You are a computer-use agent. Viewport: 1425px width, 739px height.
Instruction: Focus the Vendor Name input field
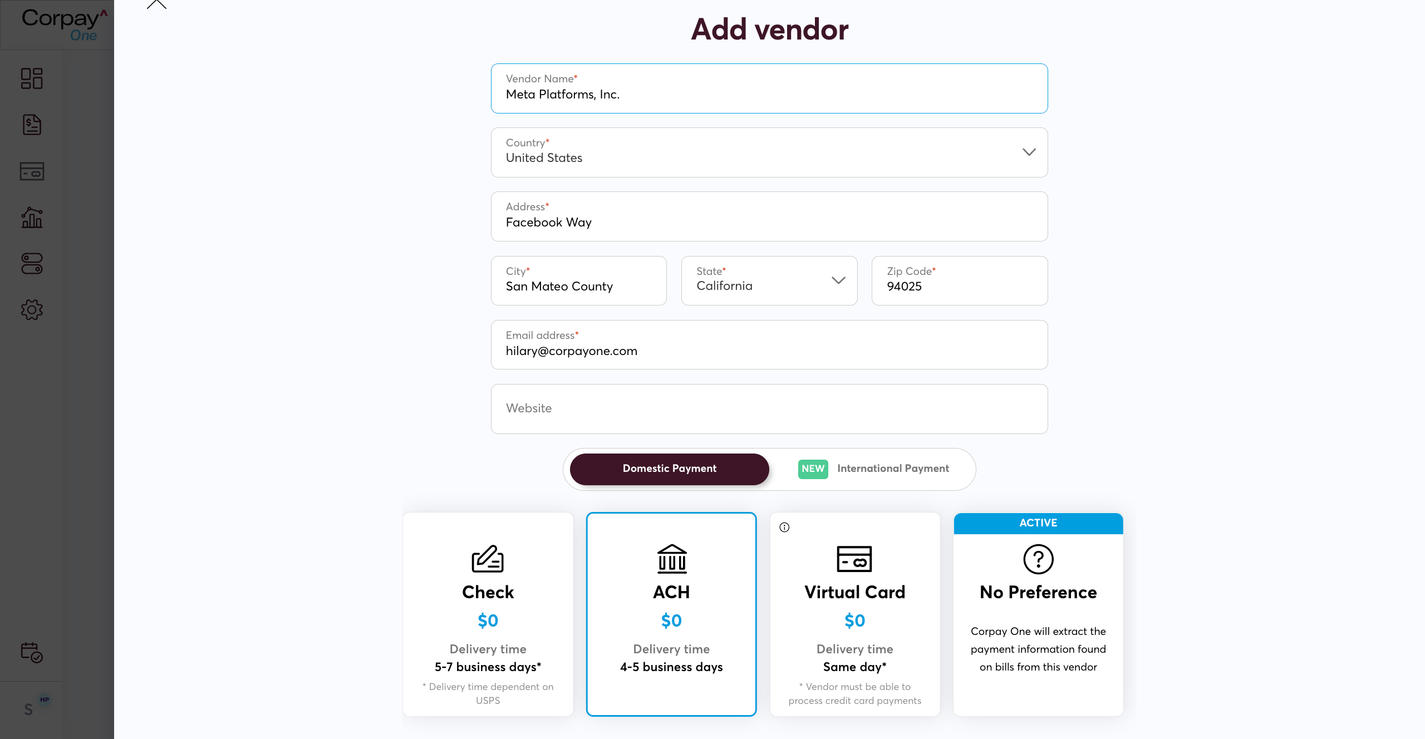tap(769, 88)
